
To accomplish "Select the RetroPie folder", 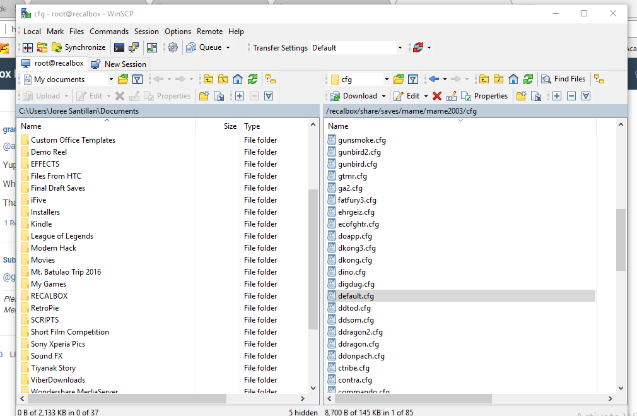I will point(45,308).
